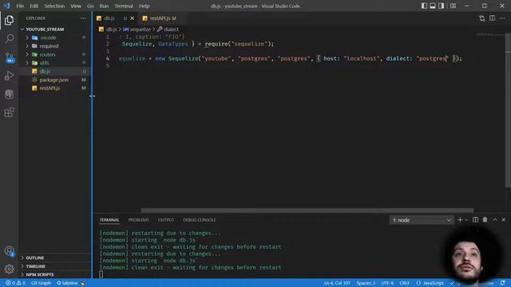Open the Search view in activity bar
The width and height of the screenshot is (511, 287).
pos(9,39)
